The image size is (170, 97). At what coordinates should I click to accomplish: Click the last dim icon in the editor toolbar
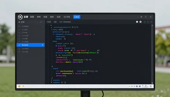pyautogui.click(x=151, y=22)
